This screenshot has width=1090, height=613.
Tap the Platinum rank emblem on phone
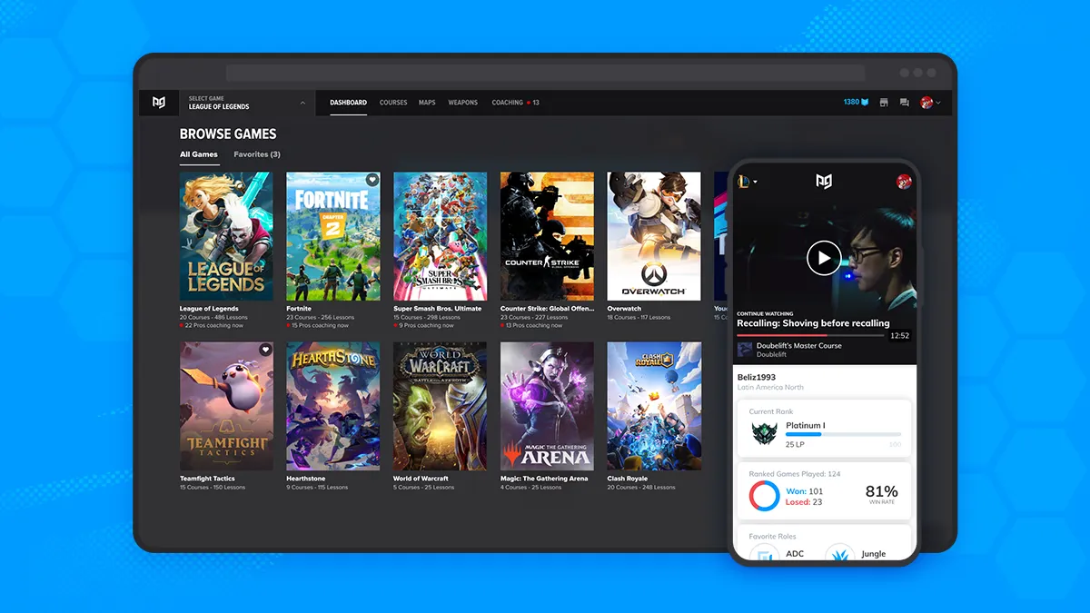point(765,433)
